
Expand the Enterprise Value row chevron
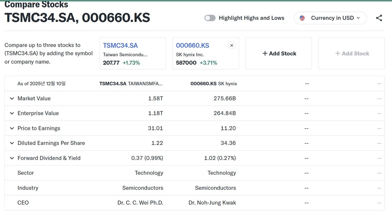[12, 113]
